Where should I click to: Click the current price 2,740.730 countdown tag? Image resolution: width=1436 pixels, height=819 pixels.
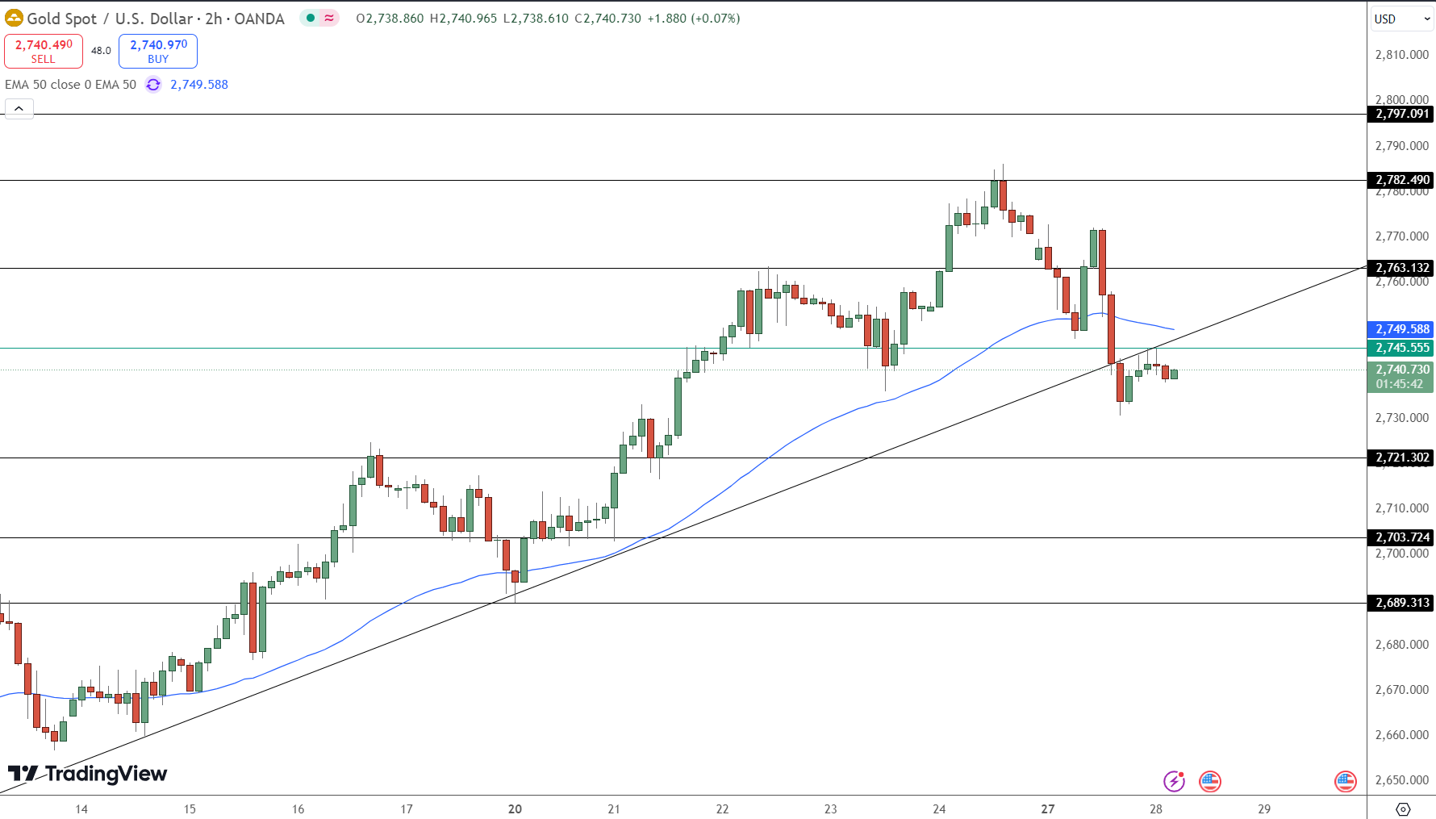(1401, 377)
